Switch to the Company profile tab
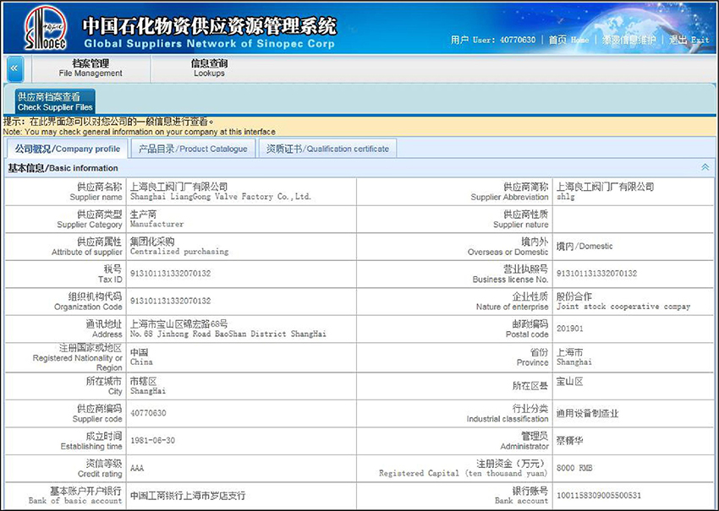 [68, 149]
